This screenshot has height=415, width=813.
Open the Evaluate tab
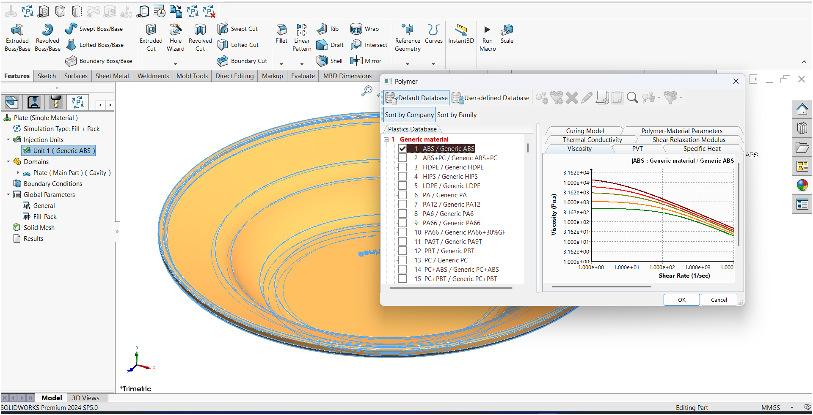pyautogui.click(x=303, y=76)
